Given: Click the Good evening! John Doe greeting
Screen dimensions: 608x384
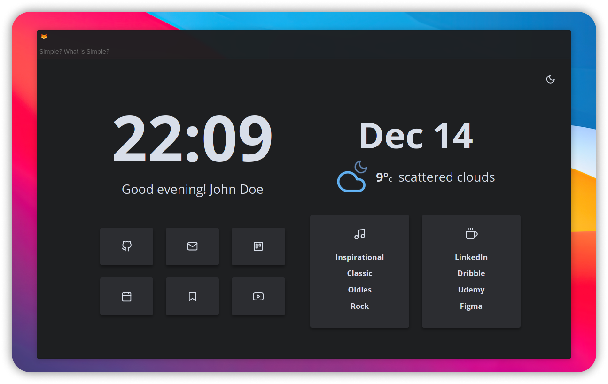Looking at the screenshot, I should point(193,189).
